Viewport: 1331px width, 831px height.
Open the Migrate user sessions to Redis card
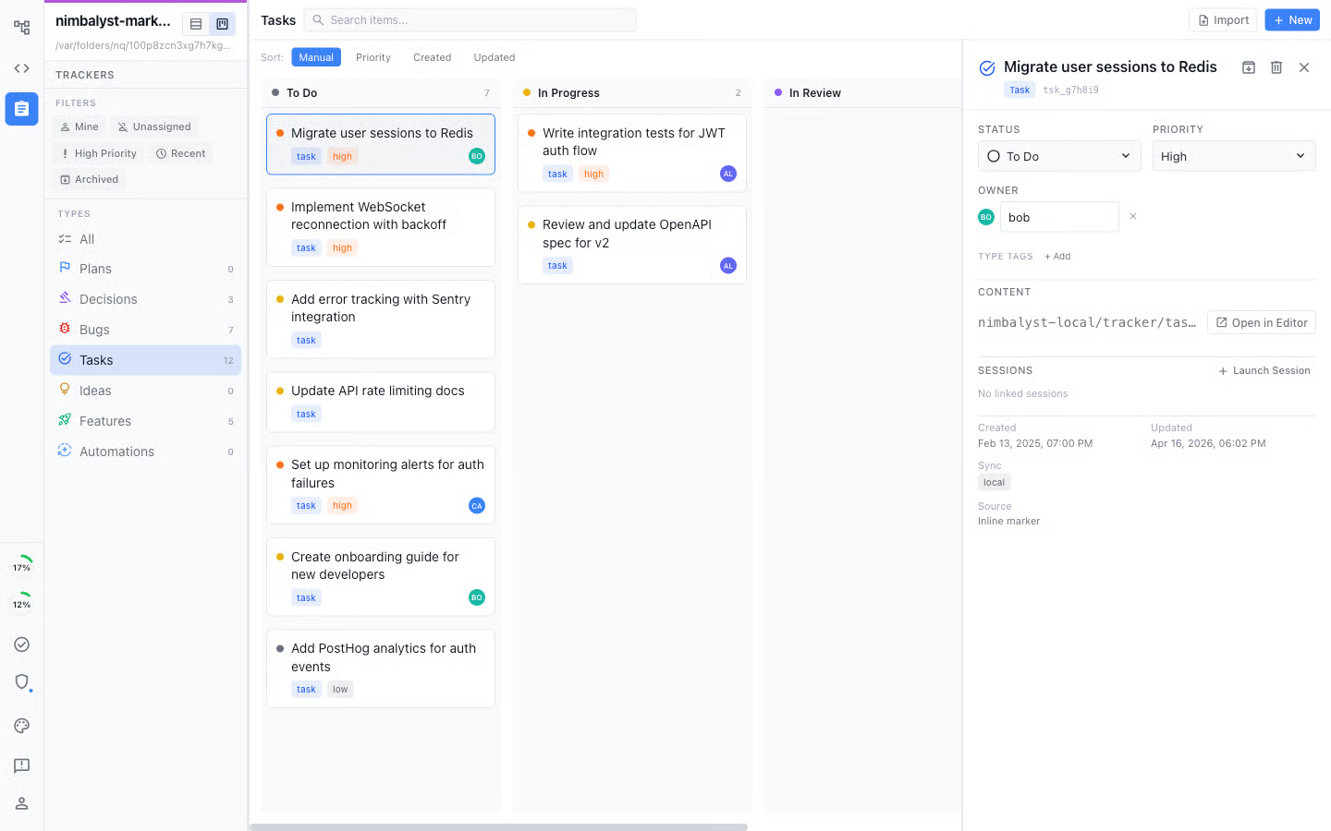(x=381, y=144)
